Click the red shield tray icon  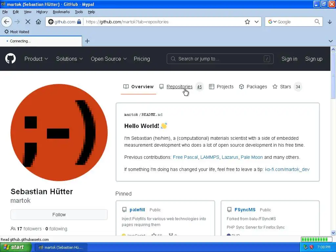tap(312, 247)
